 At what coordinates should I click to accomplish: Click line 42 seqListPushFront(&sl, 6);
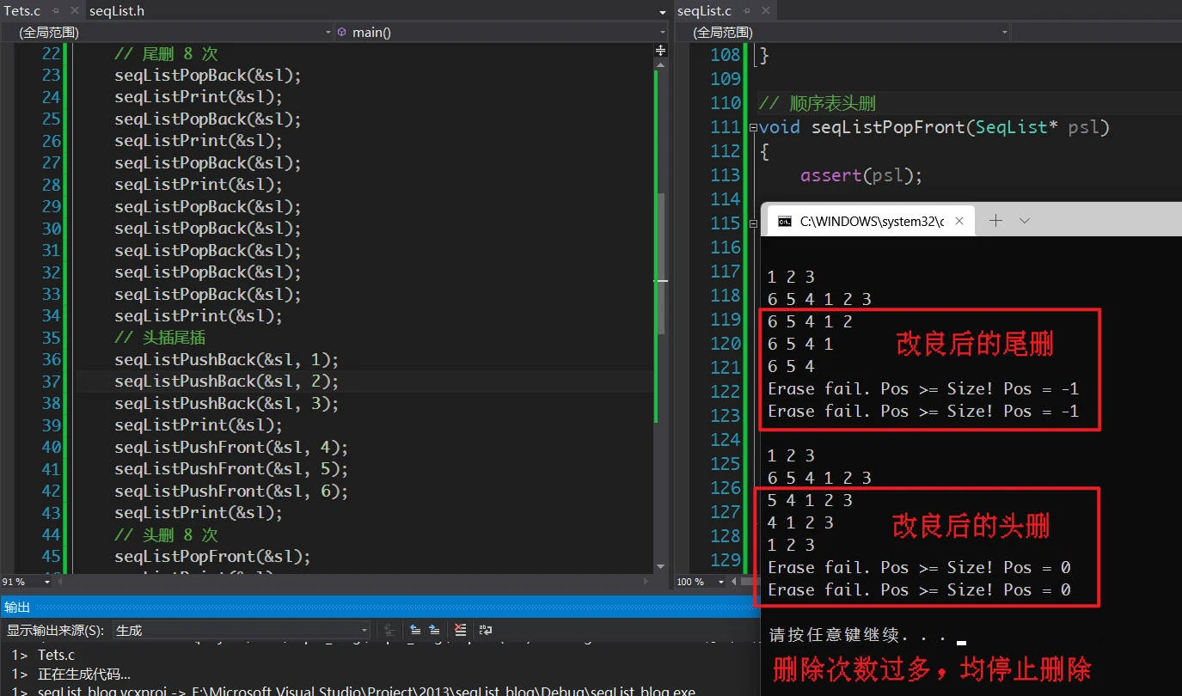click(x=231, y=491)
